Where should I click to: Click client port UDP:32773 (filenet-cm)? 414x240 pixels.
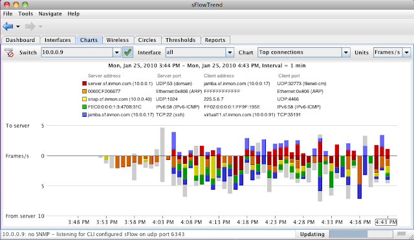click(301, 83)
